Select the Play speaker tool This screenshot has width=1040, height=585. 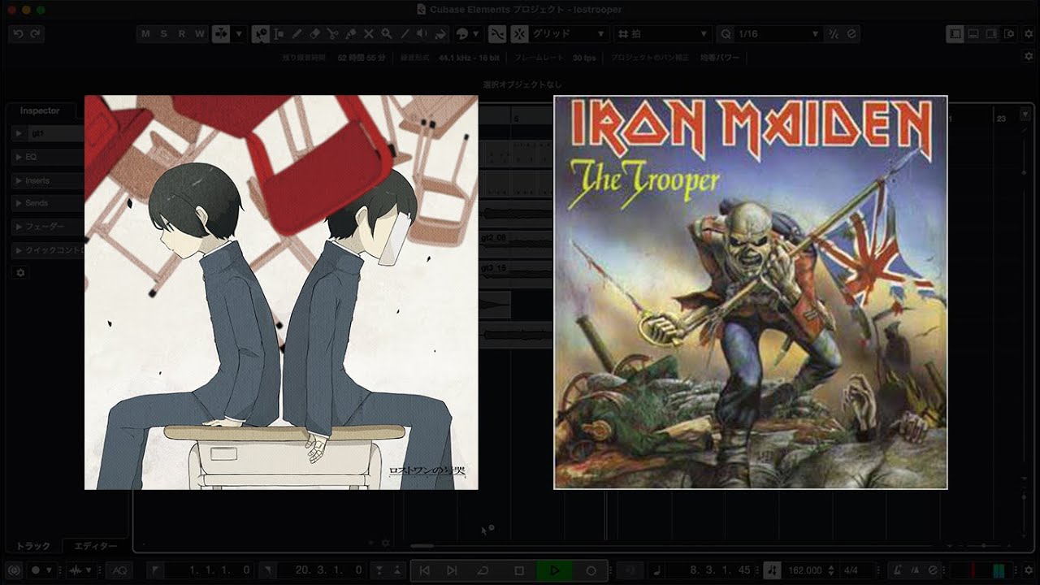422,34
